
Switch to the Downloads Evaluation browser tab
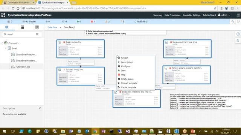click(x=19, y=3)
